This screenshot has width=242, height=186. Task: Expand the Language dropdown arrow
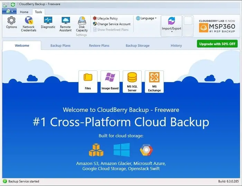pyautogui.click(x=156, y=18)
